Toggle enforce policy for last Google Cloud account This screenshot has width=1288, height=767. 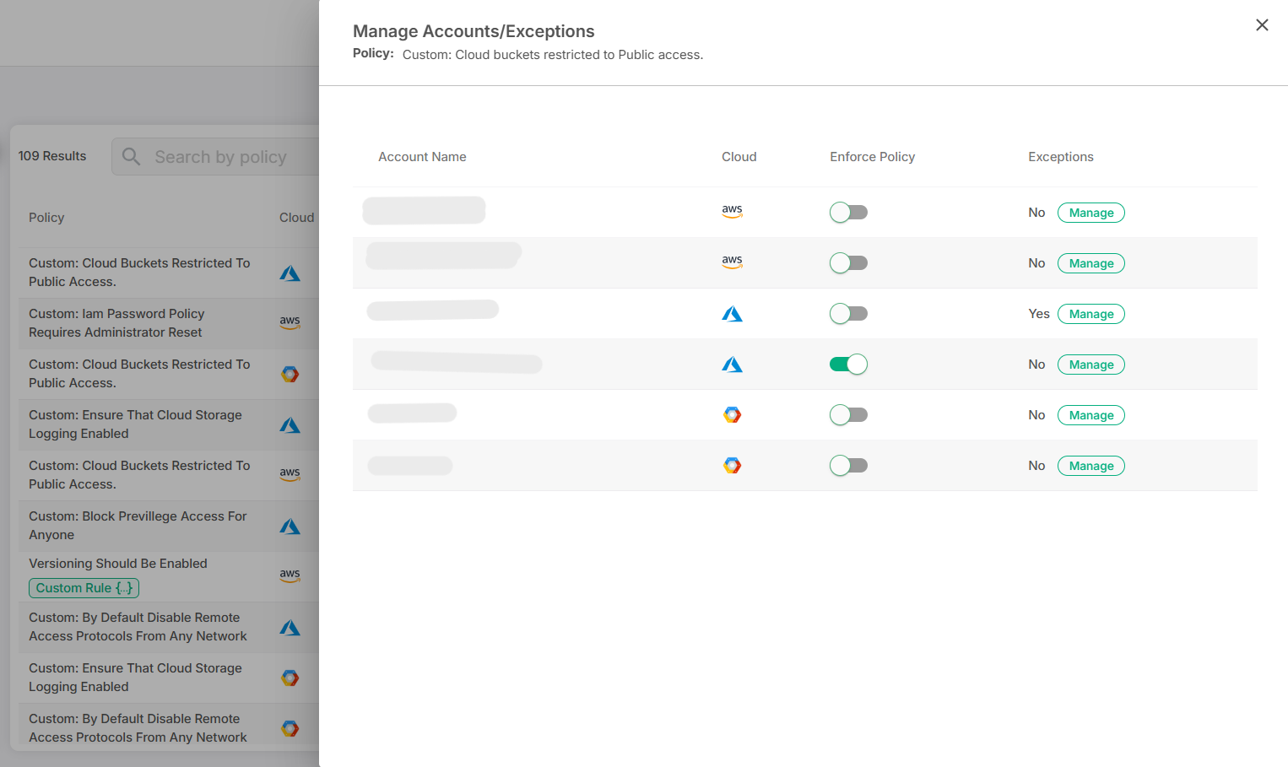click(848, 466)
